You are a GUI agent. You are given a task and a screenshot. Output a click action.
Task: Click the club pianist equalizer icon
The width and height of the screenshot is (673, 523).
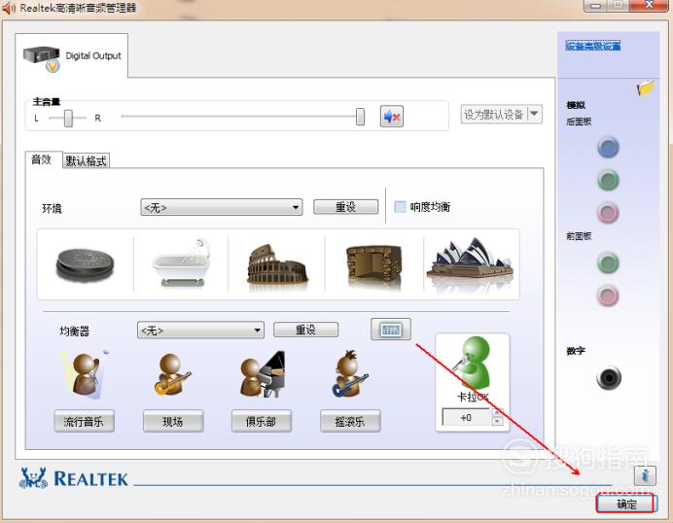coord(263,374)
